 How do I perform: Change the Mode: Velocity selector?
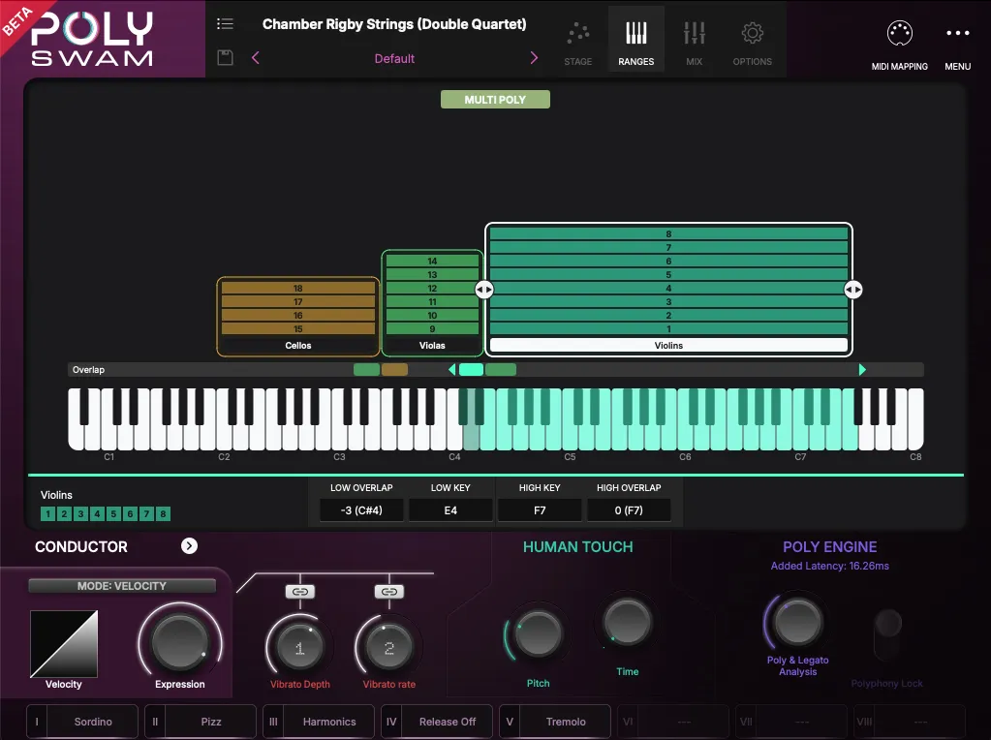122,586
